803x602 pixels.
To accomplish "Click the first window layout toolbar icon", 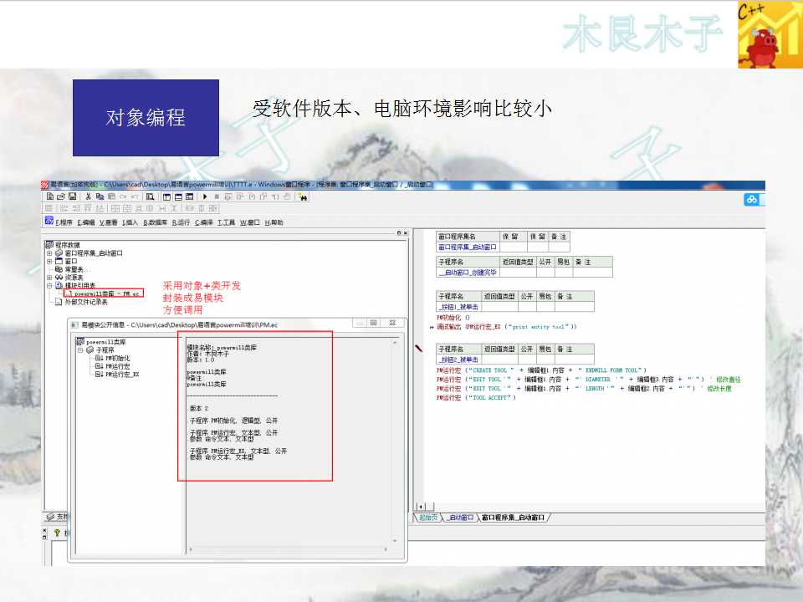I will (167, 196).
